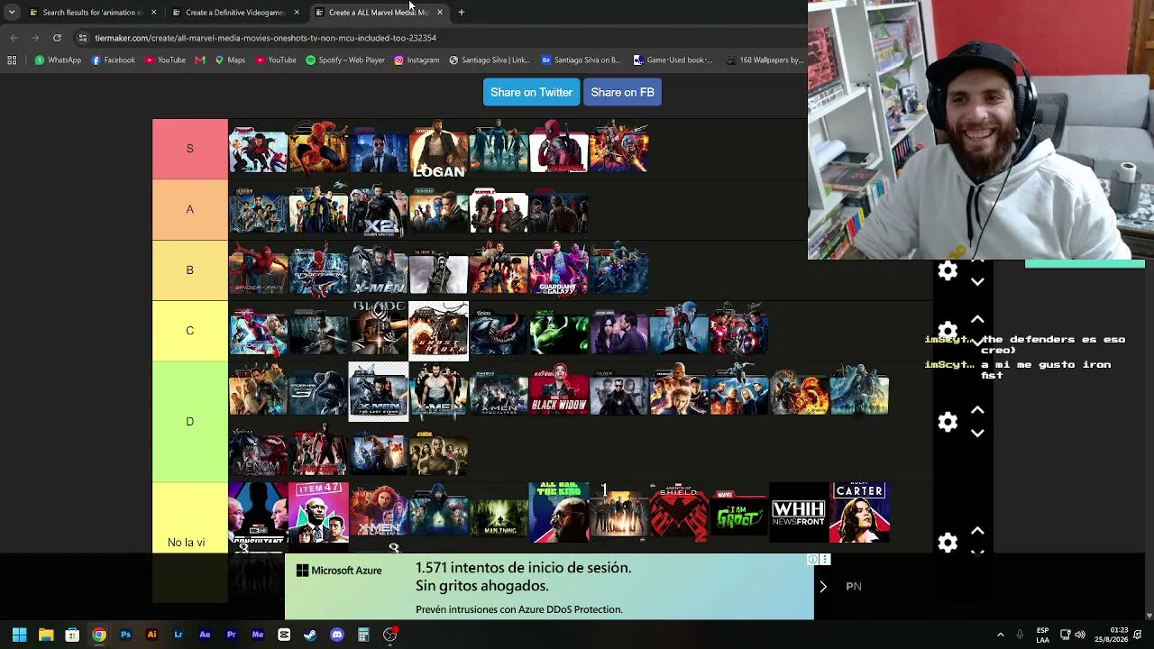Screen dimensions: 1154x649
Task: Share the tier list on FB
Action: pyautogui.click(x=622, y=92)
